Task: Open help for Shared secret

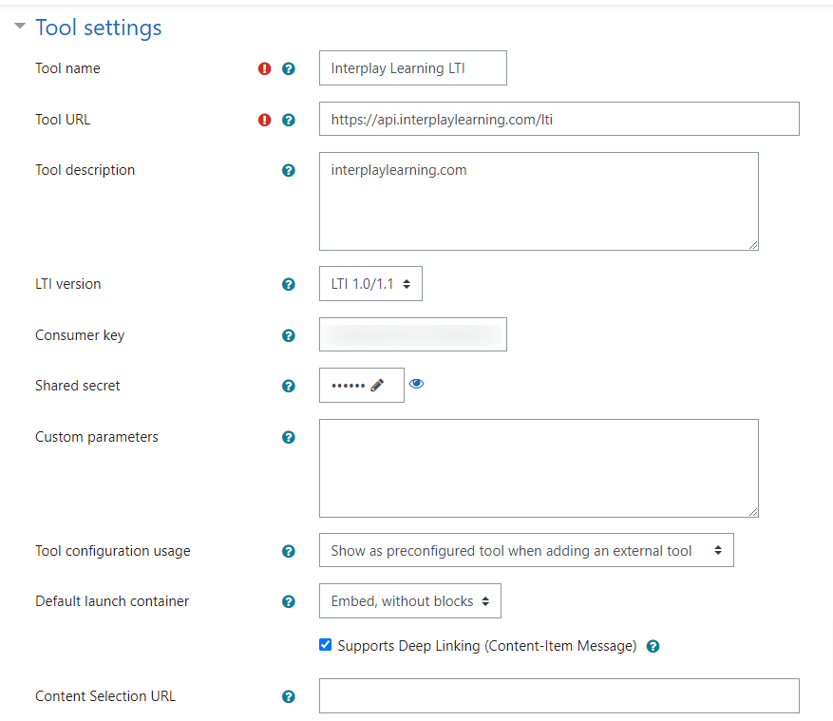Action: point(289,386)
